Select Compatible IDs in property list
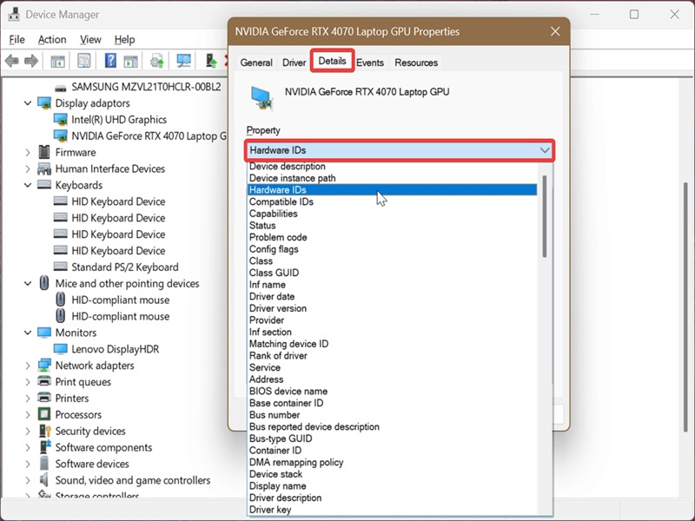The width and height of the screenshot is (695, 521). coord(392,201)
